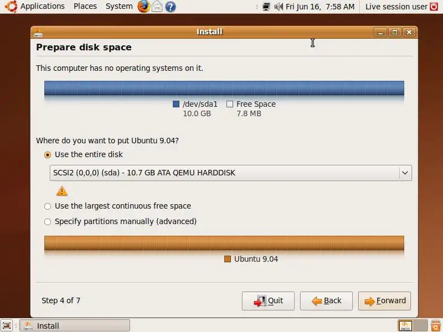
Task: Open the Places menu
Action: [85, 6]
